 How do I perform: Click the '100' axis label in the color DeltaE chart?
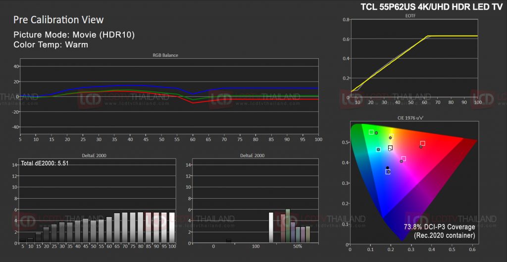point(256,247)
